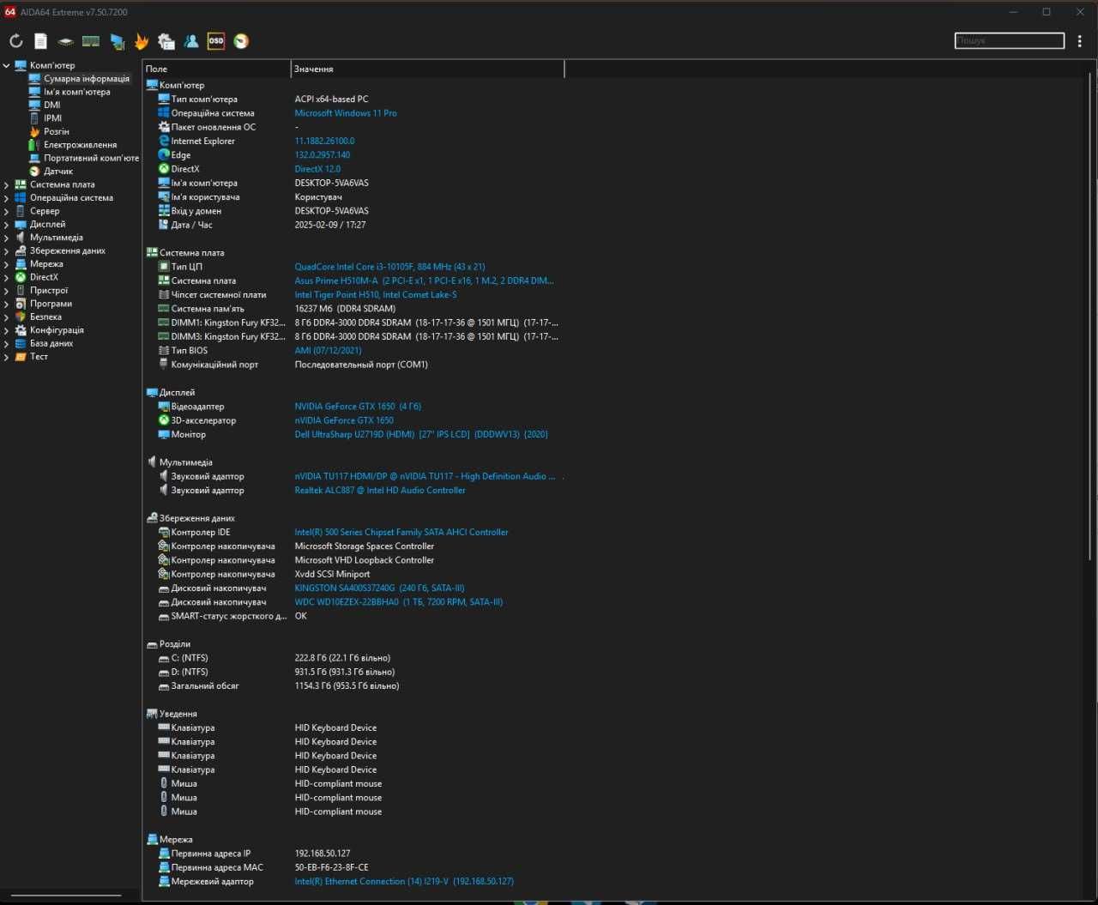Viewport: 1098px width, 905px height.
Task: Click the Значення column header
Action: coord(428,69)
